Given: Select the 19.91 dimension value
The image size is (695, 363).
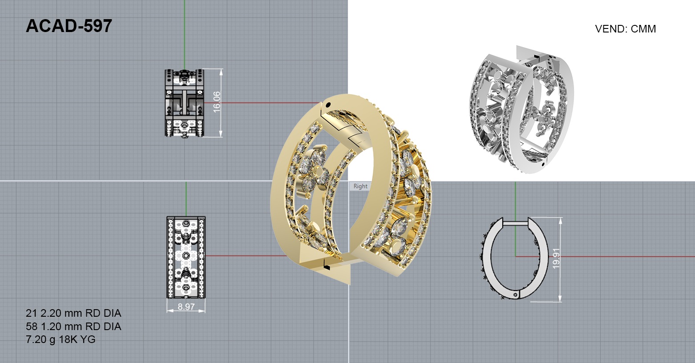Looking at the screenshot, I should (x=556, y=258).
